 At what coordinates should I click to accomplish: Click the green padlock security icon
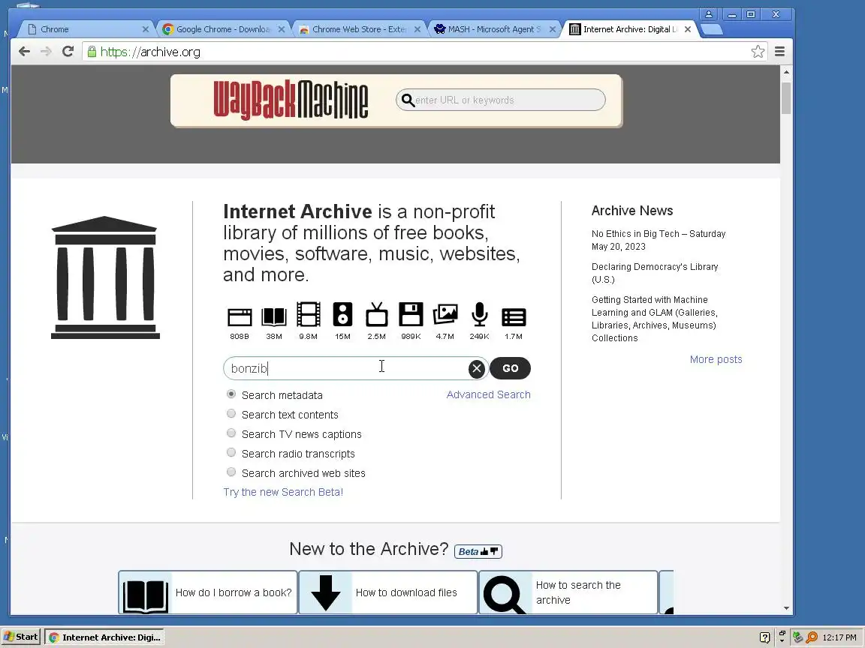coord(92,52)
